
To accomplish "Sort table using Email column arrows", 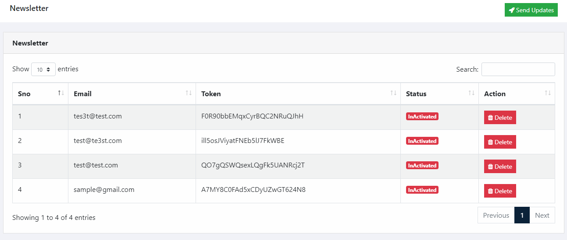I will [189, 93].
